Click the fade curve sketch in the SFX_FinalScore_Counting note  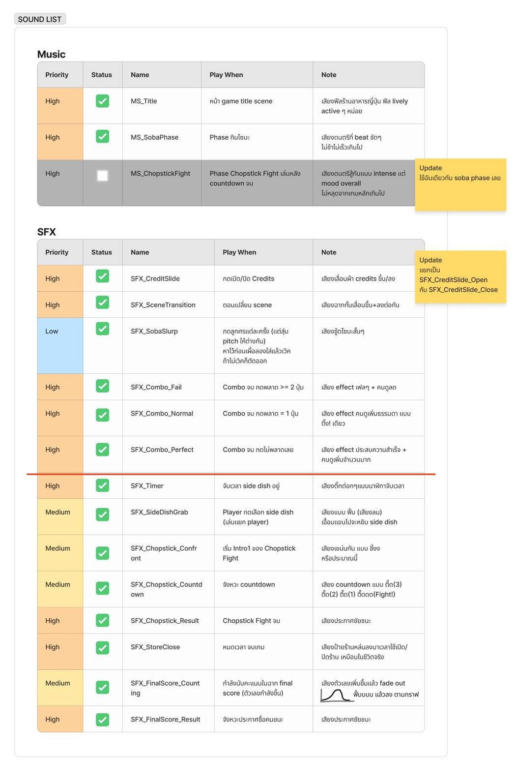pos(336,695)
